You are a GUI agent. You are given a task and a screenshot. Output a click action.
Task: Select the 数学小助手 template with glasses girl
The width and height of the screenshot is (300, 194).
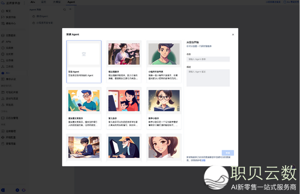pyautogui.click(x=164, y=107)
